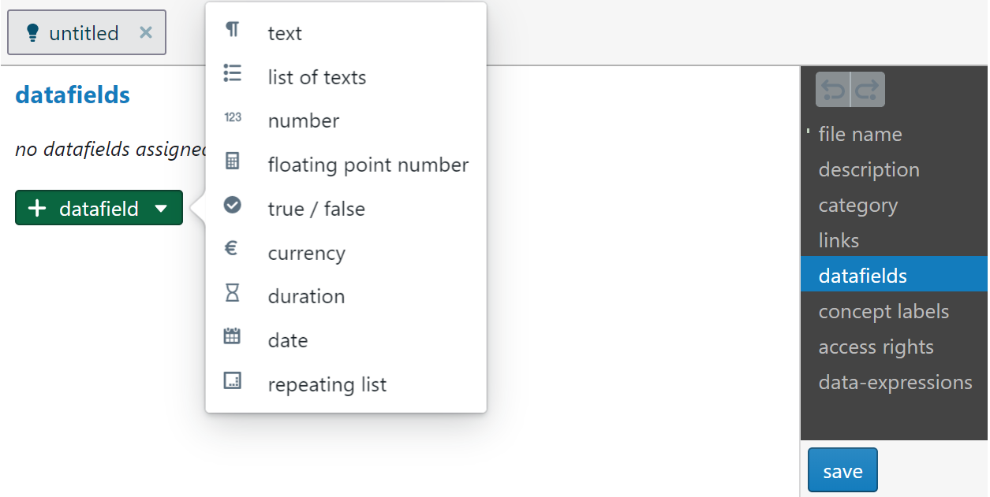Viewport: 990px width, 497px height.
Task: Click the euro sign currency icon
Action: click(x=231, y=248)
